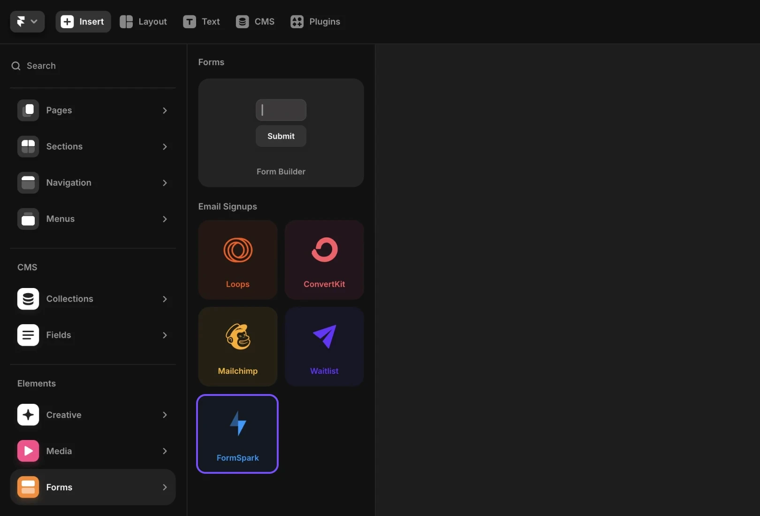Expand the Sections chevron
760x516 pixels.
click(165, 146)
